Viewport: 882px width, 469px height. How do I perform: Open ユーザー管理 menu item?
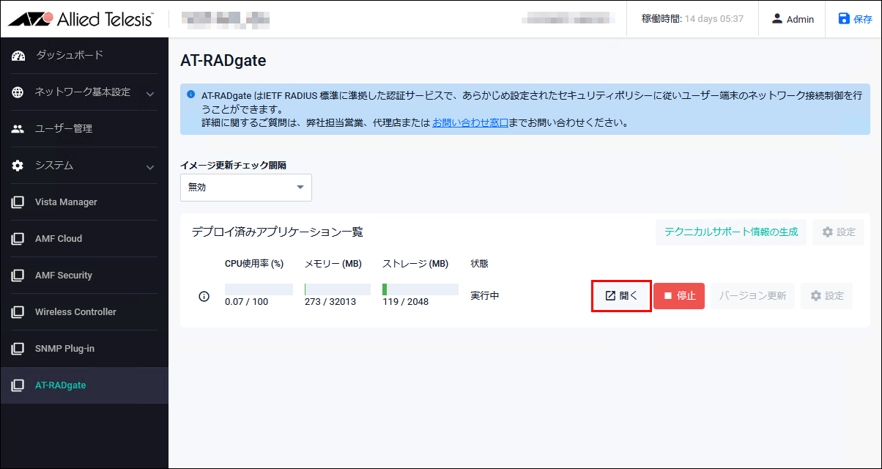tap(64, 128)
